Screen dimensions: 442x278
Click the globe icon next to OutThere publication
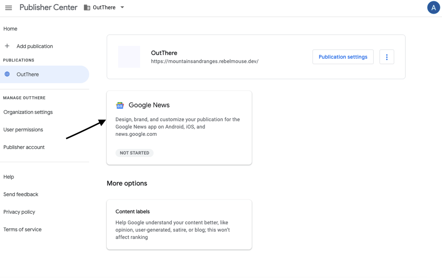[7, 74]
